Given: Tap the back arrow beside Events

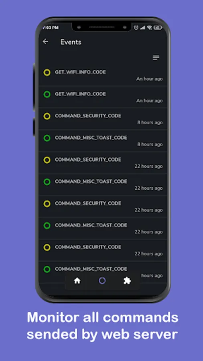Looking at the screenshot, I should tap(46, 41).
